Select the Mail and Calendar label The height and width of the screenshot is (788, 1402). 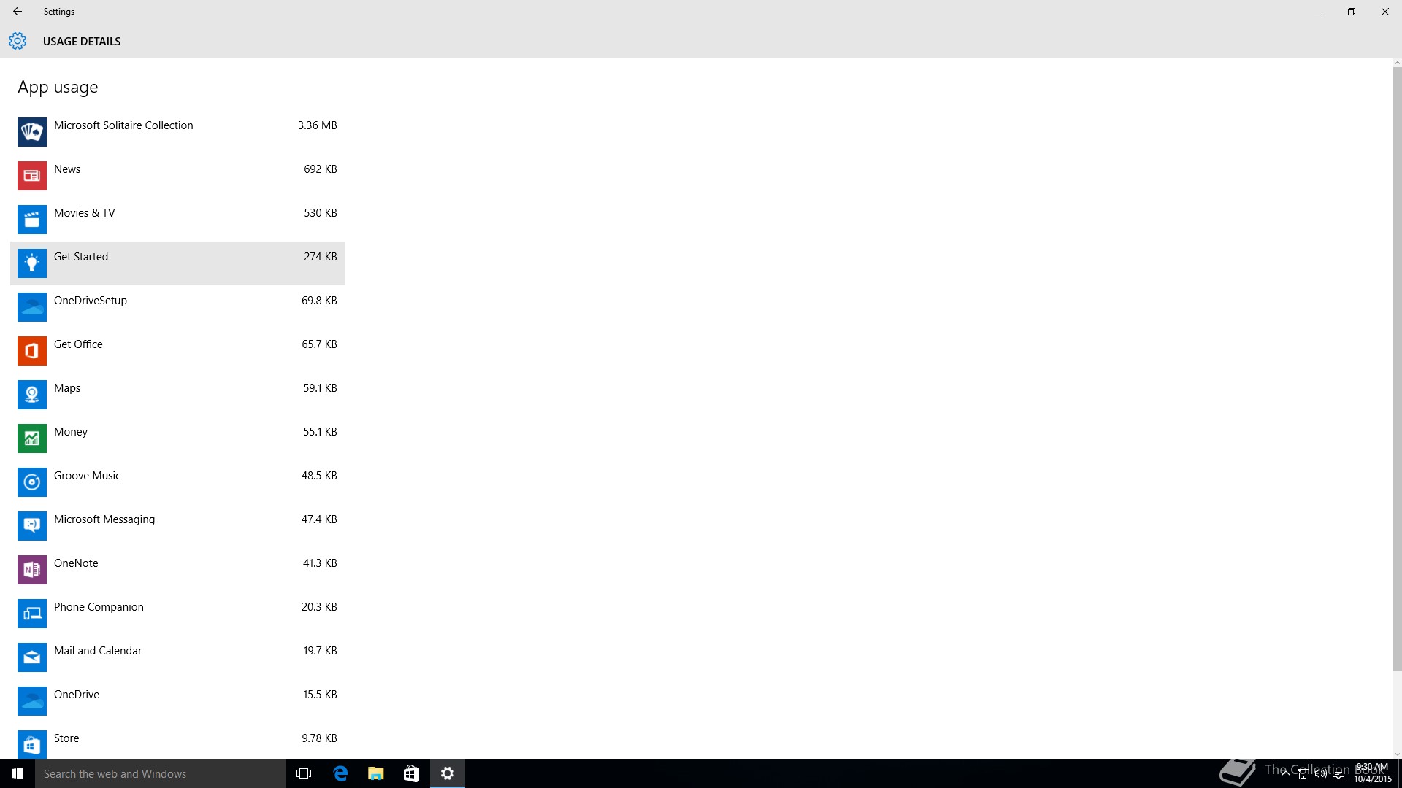98,651
